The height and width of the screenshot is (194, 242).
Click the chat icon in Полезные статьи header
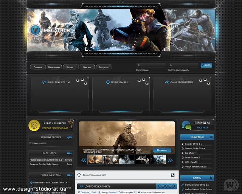(69, 175)
